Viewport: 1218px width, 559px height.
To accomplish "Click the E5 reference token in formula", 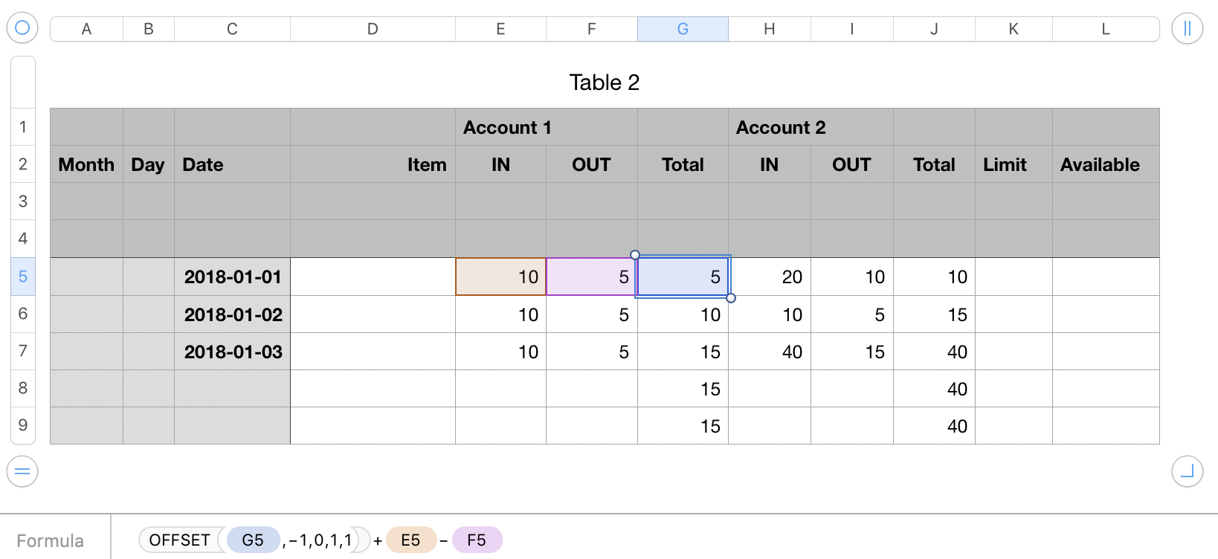I will pyautogui.click(x=410, y=540).
